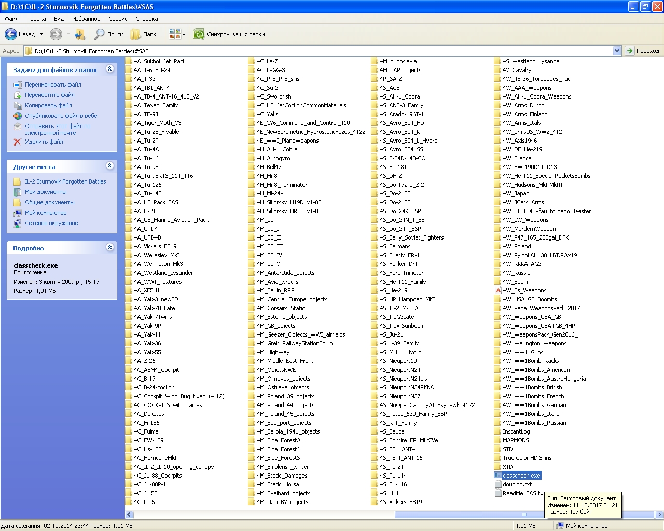664x531 pixels.
Task: Toggle the Папки folders pane button
Action: [145, 34]
